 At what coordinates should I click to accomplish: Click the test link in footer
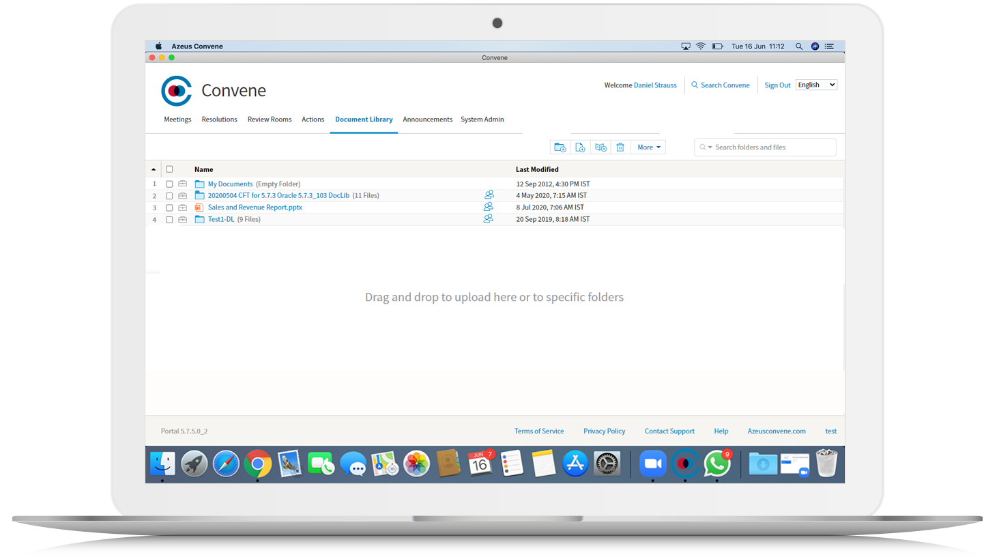830,431
